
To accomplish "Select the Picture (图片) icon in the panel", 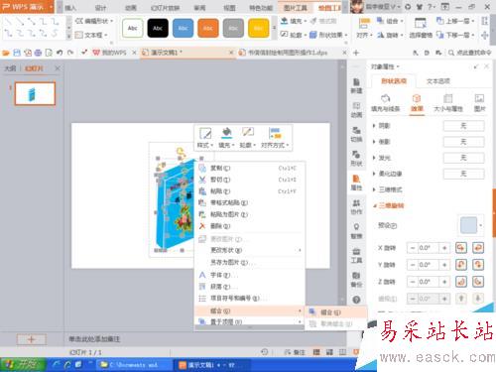I will click(x=479, y=103).
